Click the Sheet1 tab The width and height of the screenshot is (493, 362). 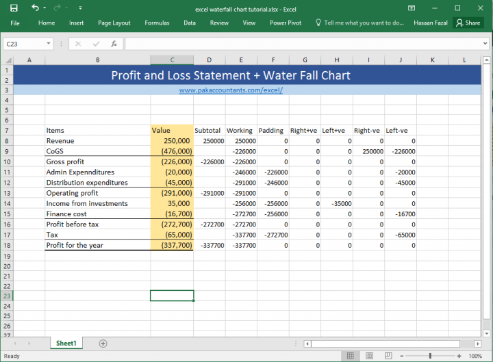click(66, 343)
